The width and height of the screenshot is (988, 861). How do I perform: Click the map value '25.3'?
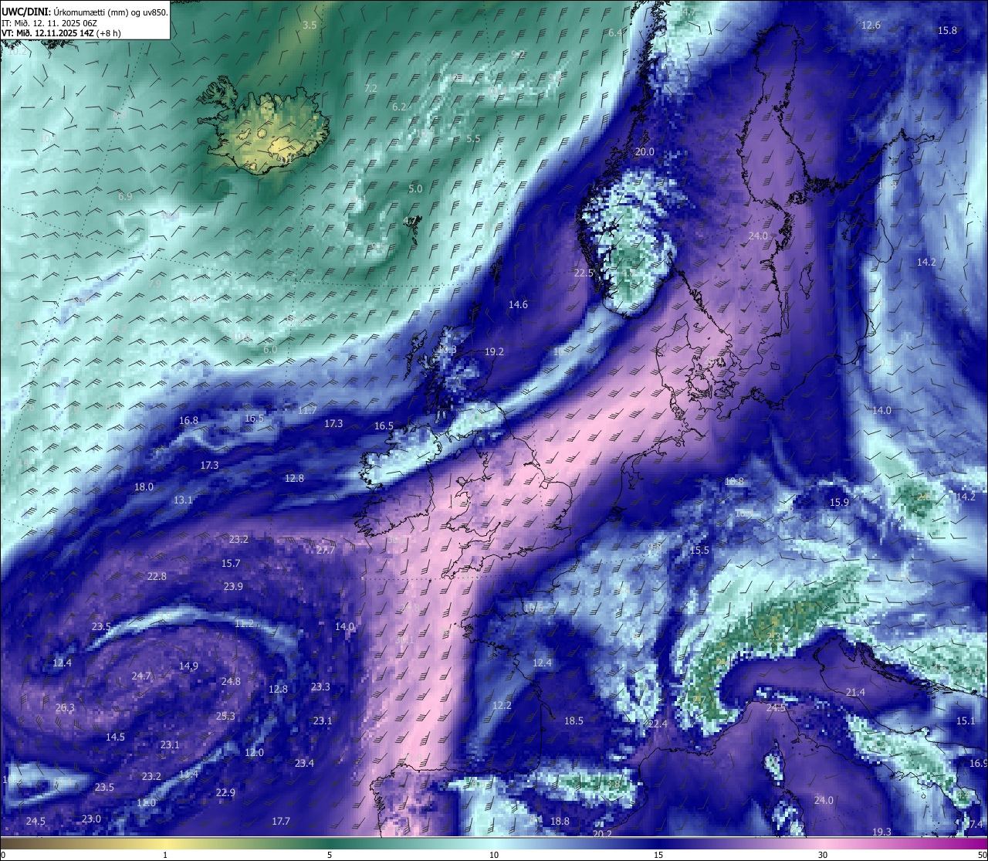coord(225,717)
